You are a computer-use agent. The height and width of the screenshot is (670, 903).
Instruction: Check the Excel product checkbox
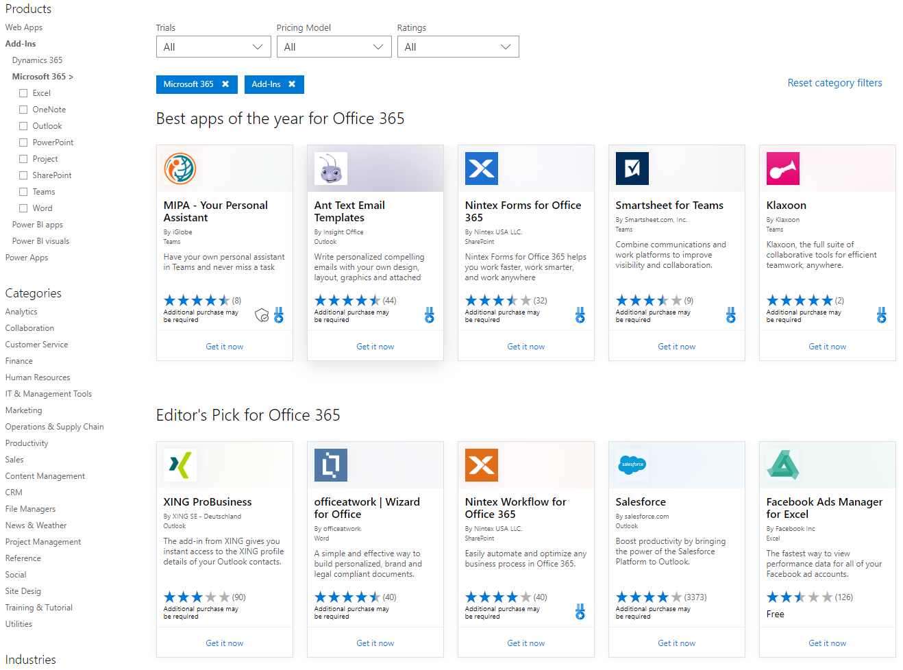coord(23,93)
